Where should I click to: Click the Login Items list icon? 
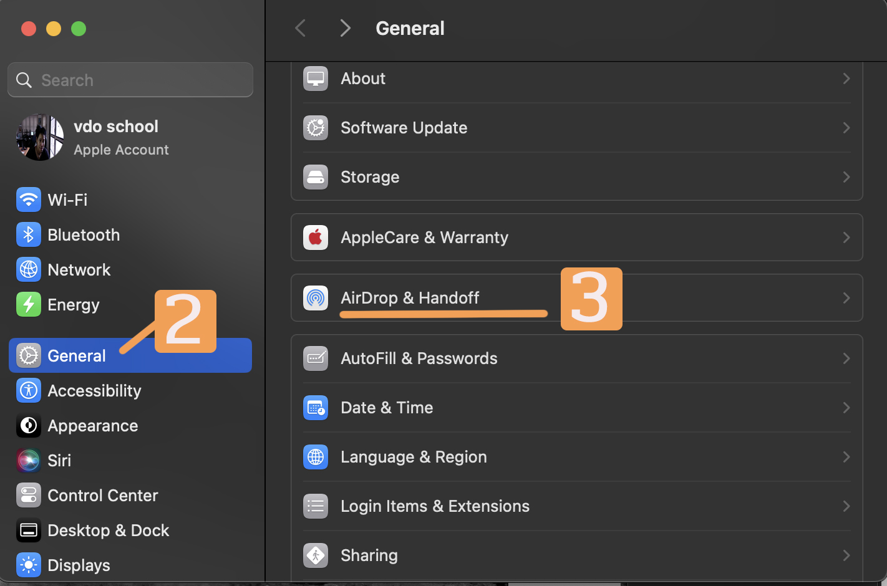[x=316, y=506]
